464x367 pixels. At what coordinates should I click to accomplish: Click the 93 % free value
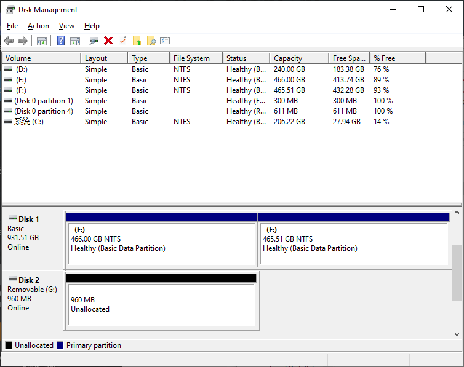click(x=381, y=90)
